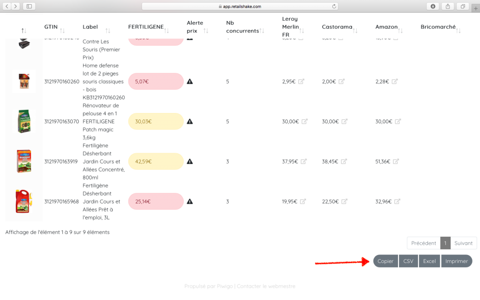Open the Patch magic lawn product thumbnail
480x300 pixels.
click(24, 121)
